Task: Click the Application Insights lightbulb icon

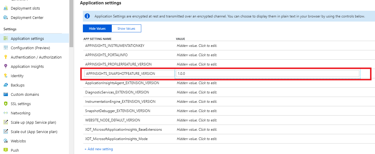Action: coord(6,66)
